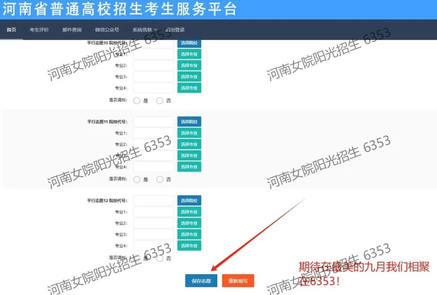Expand the 系统信息 dropdown menu
This screenshot has width=437, height=295.
[x=144, y=30]
